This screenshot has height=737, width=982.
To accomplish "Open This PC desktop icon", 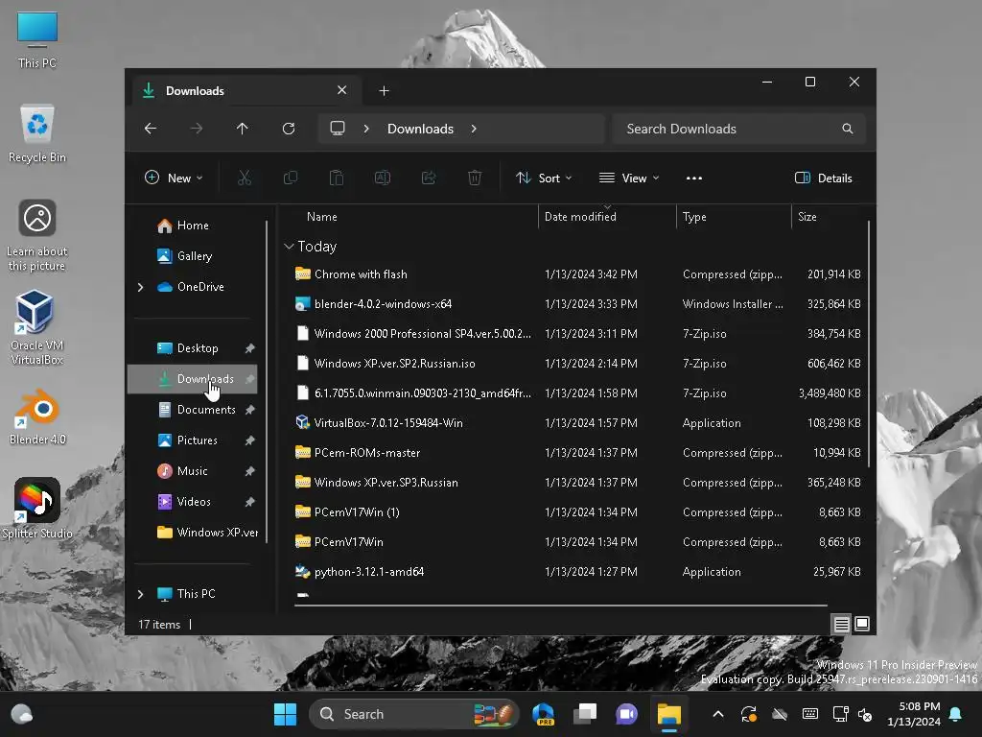I will pos(37,39).
